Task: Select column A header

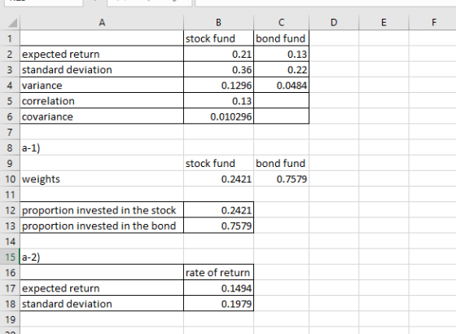Action: pyautogui.click(x=102, y=23)
